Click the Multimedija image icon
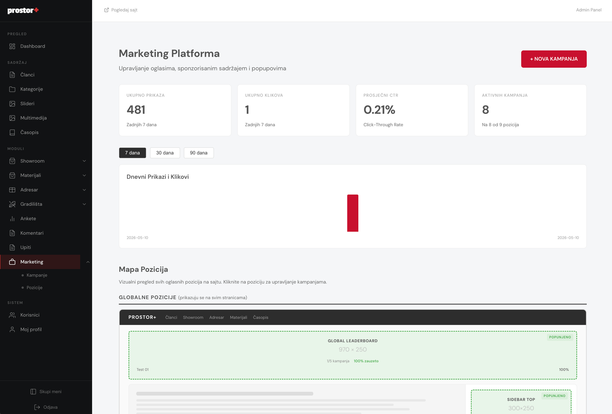The height and width of the screenshot is (414, 612). click(x=12, y=118)
